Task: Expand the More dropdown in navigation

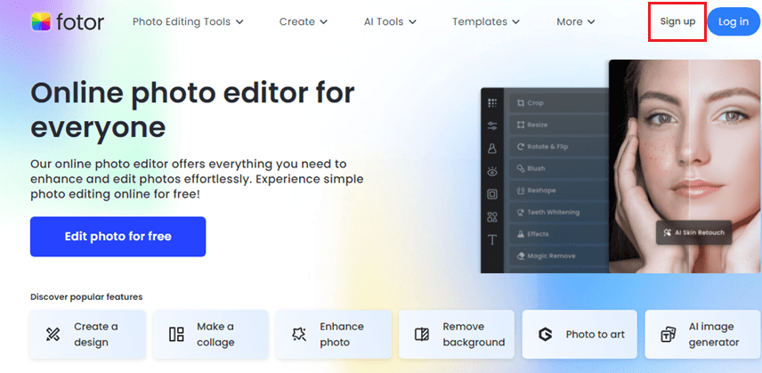Action: (x=576, y=21)
